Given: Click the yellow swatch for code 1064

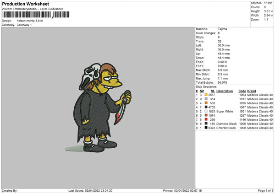Looking at the screenshot, I should pyautogui.click(x=206, y=95).
